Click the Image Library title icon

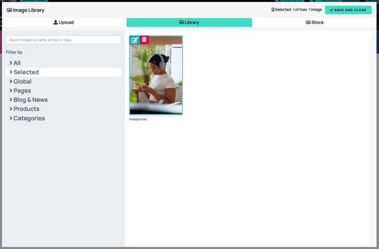pyautogui.click(x=9, y=10)
